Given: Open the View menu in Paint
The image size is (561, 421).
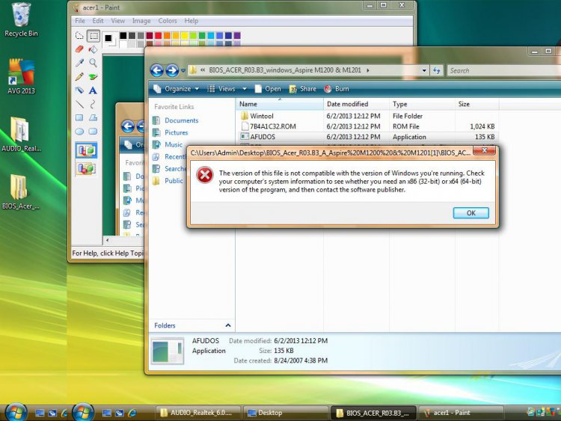Looking at the screenshot, I should (x=117, y=21).
